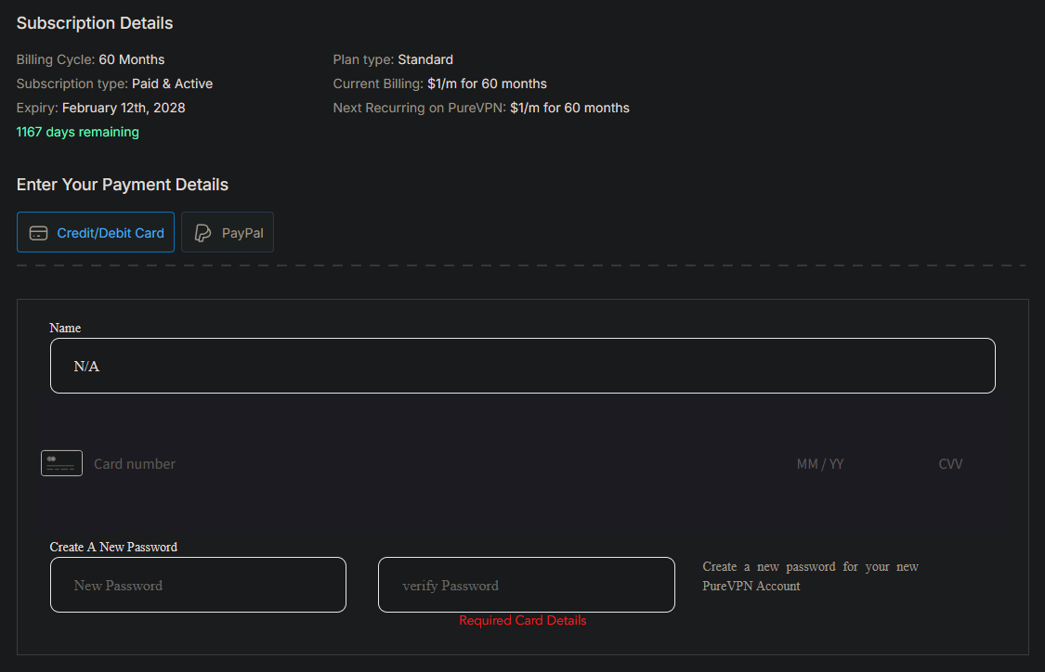
Task: Select the Credit/Debit Card payment tab
Action: [96, 232]
